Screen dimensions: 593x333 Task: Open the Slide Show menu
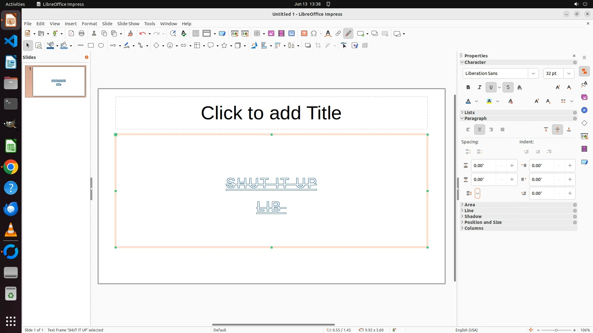coord(128,24)
